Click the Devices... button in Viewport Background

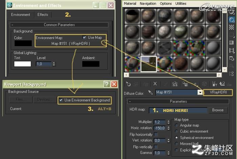coord(45,100)
